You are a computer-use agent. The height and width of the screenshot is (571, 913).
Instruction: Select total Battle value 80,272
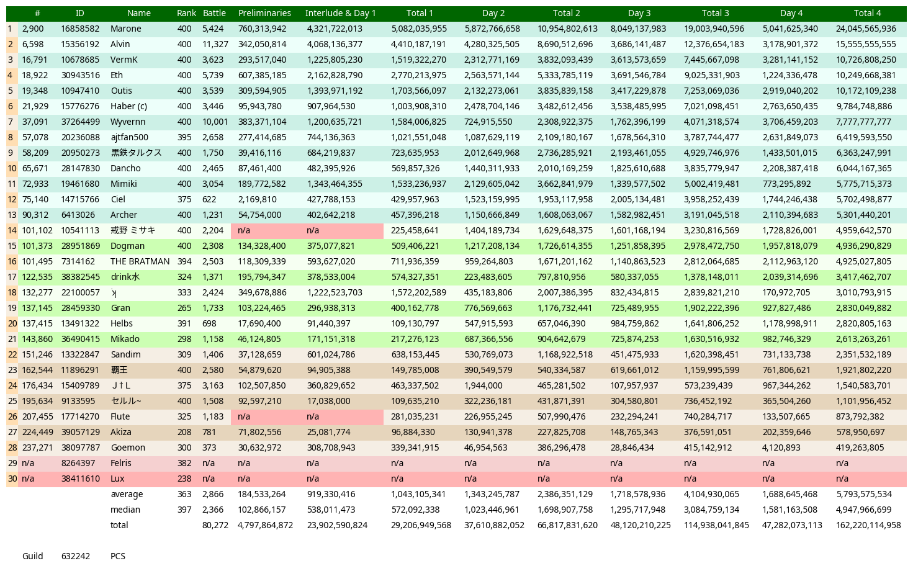click(x=215, y=525)
